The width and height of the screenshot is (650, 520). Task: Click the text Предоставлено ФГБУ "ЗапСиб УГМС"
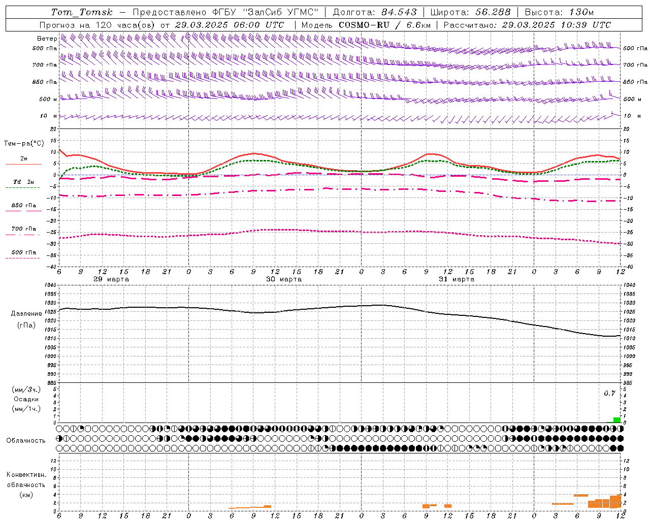coord(225,12)
